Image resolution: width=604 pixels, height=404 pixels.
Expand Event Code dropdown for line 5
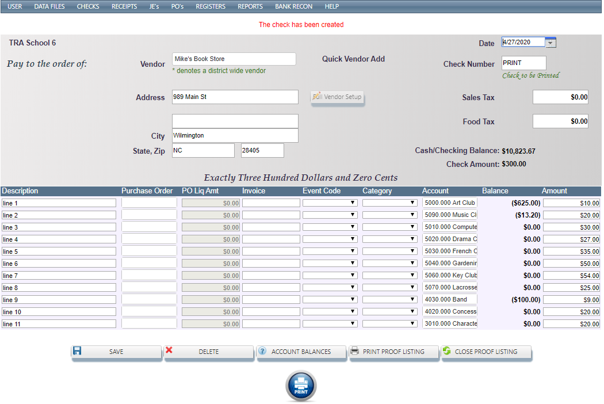tap(330, 251)
